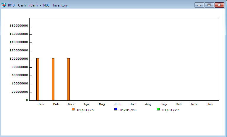Click the 01/31/25 legend label
Viewport: 227px width, 137px height.
pyautogui.click(x=85, y=110)
